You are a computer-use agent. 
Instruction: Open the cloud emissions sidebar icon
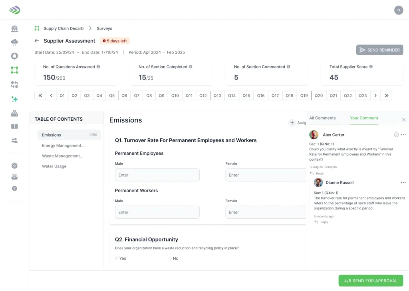click(x=14, y=42)
